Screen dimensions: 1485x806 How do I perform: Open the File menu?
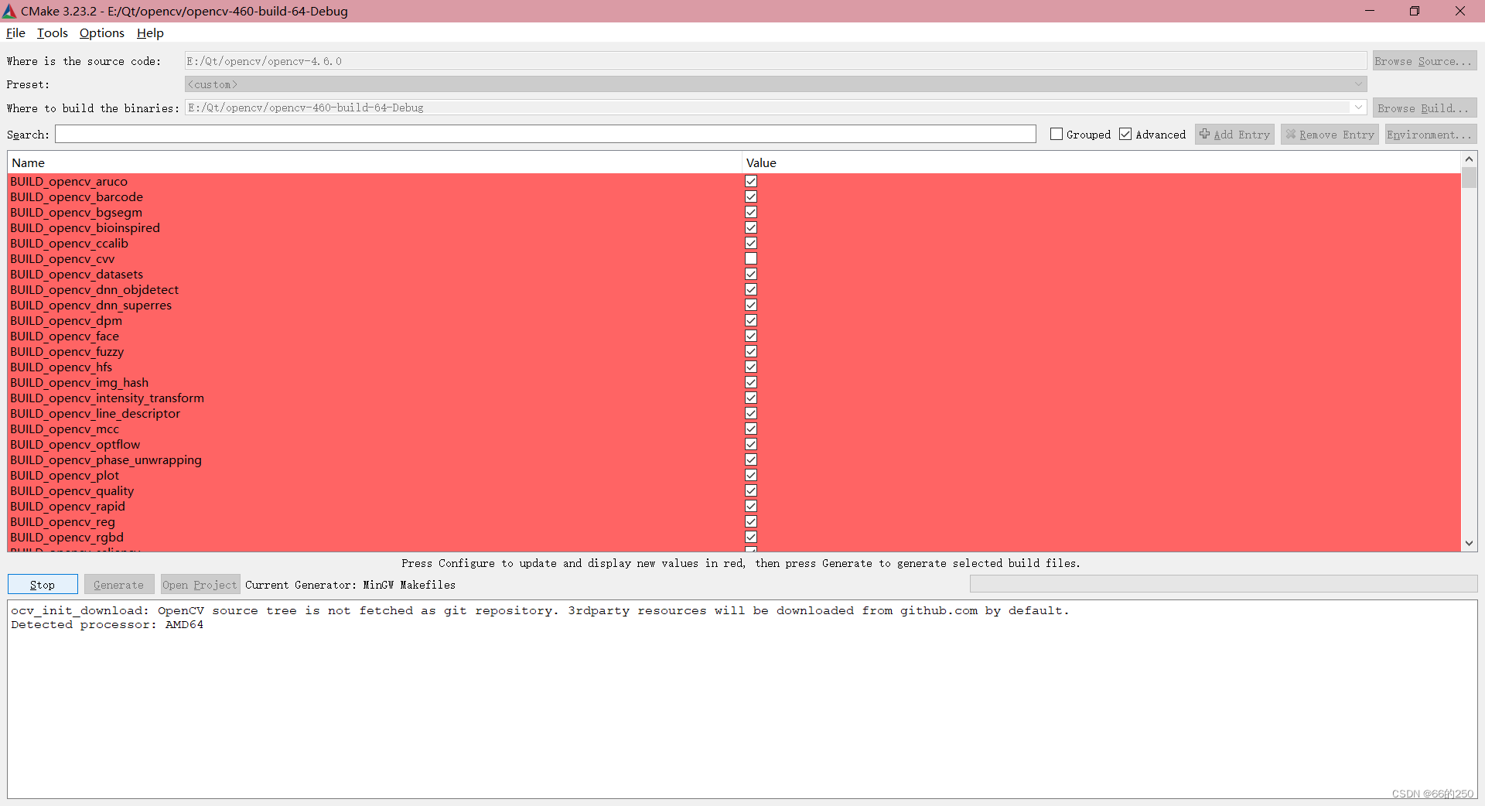[x=15, y=33]
